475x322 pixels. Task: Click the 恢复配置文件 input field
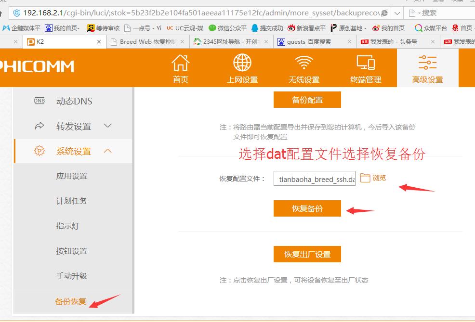click(314, 178)
